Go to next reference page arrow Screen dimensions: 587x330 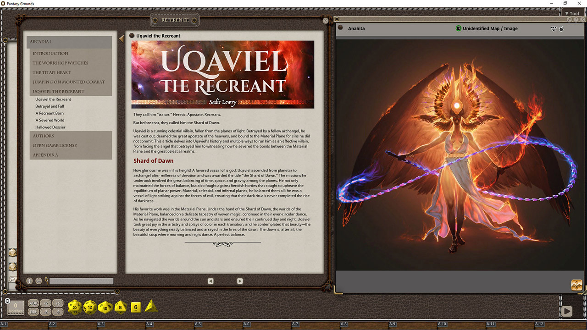pyautogui.click(x=239, y=281)
